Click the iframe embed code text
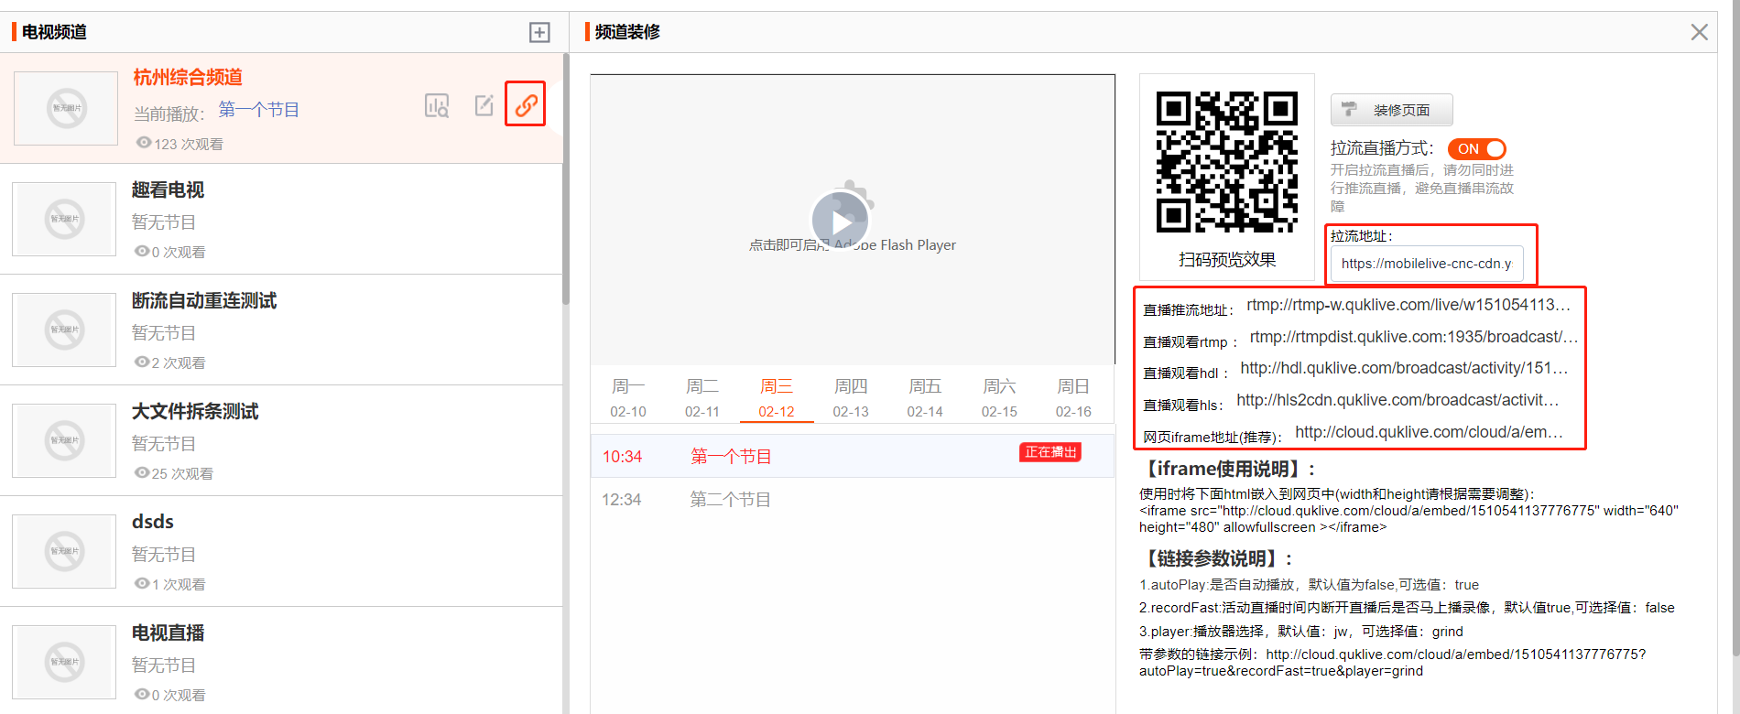Image resolution: width=1740 pixels, height=714 pixels. point(1408,519)
